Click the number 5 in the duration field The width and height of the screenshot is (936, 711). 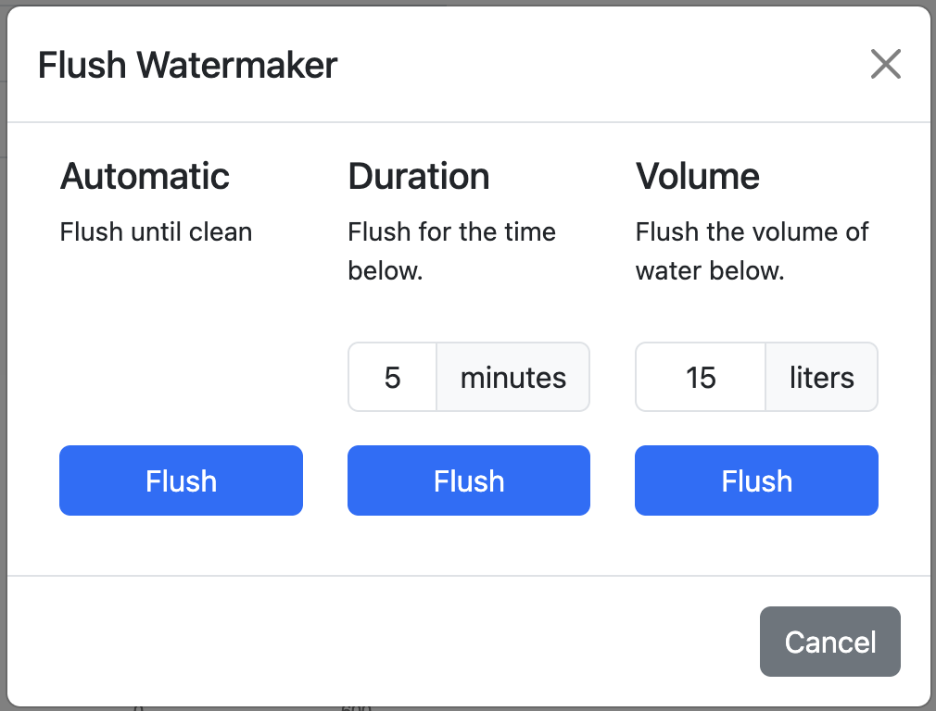coord(392,377)
